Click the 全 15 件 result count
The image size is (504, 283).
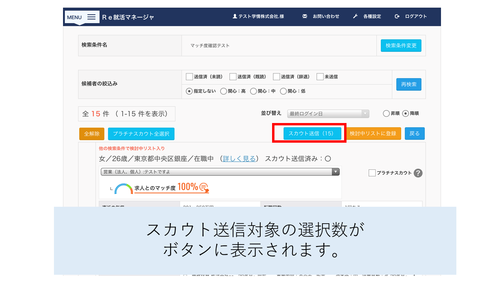click(x=96, y=114)
